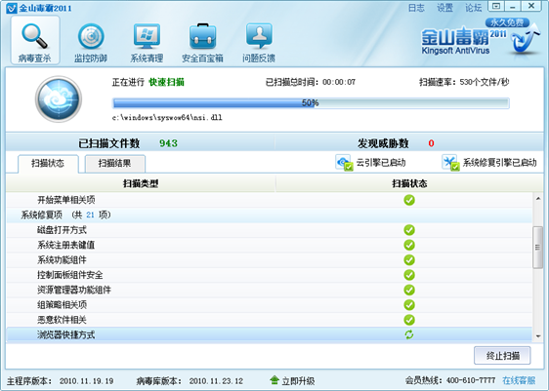
Task: Select the 系统修复项 group row
Action: [x=270, y=215]
